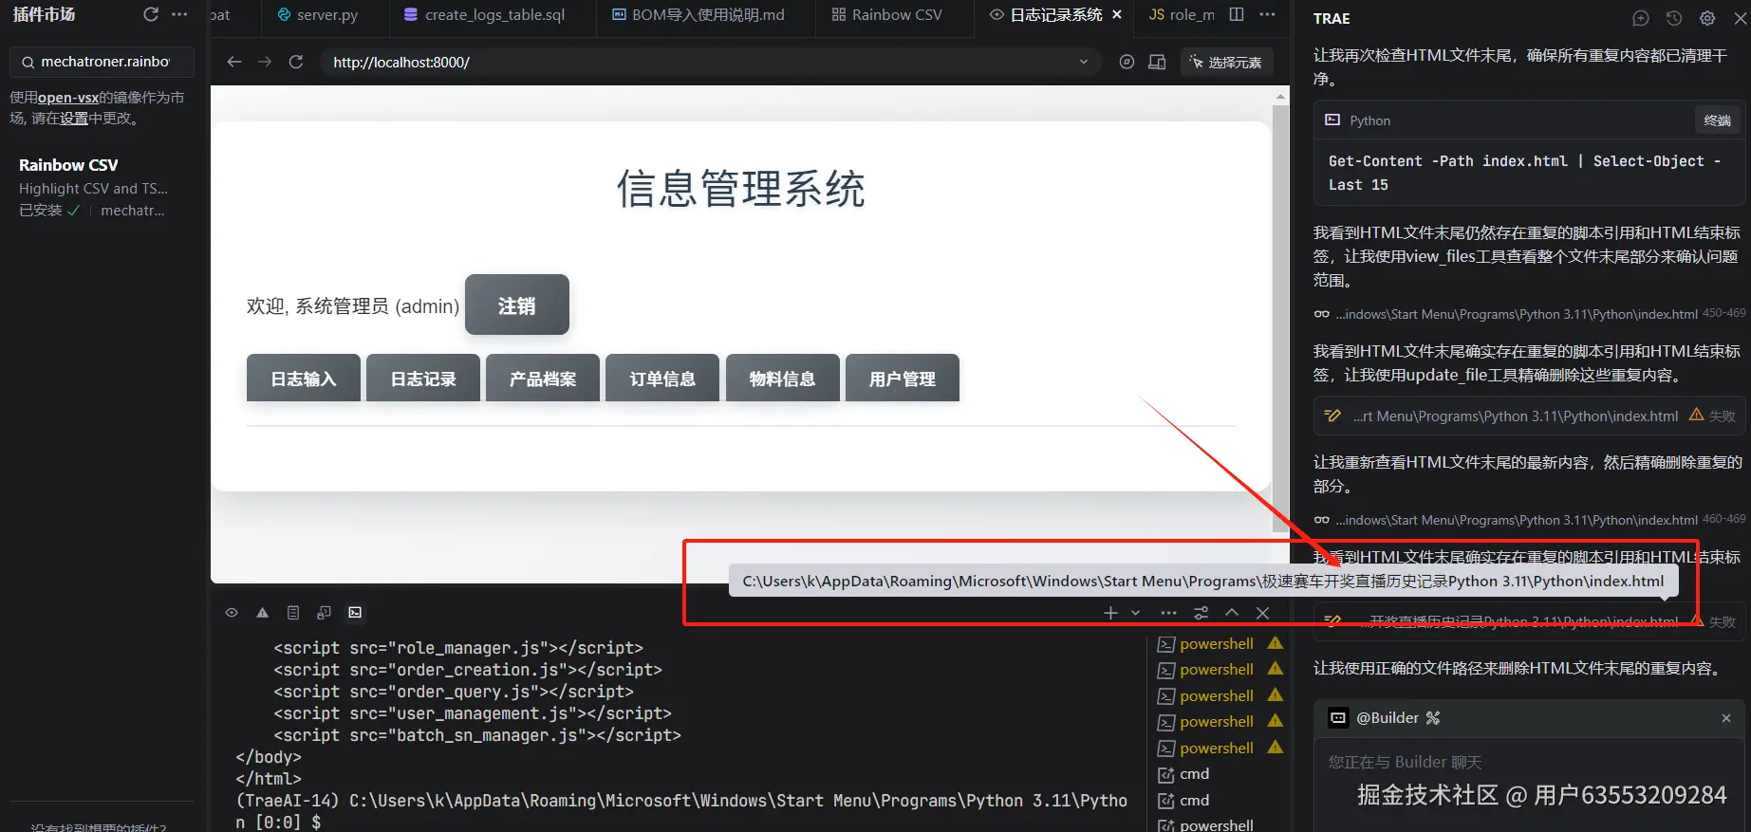This screenshot has width=1751, height=832.
Task: Follow the 设置 settings link
Action: pos(74,118)
